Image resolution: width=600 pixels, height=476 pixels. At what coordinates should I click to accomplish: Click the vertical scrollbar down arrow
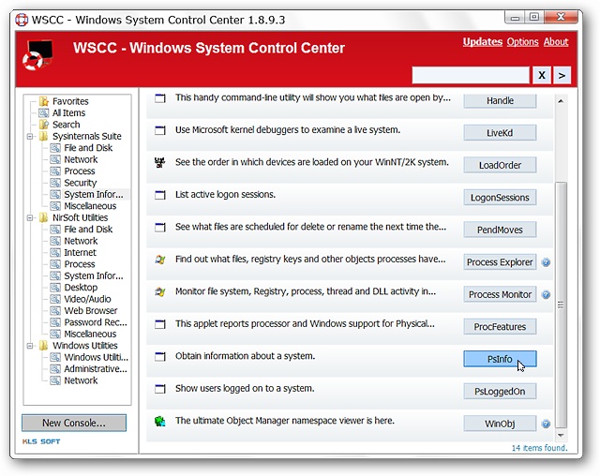[x=562, y=436]
